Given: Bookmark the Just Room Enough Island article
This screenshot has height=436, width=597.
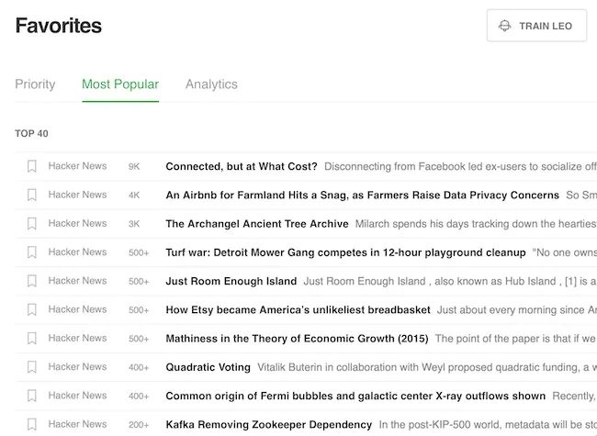Looking at the screenshot, I should (31, 281).
